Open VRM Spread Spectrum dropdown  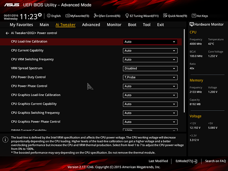(x=150, y=68)
